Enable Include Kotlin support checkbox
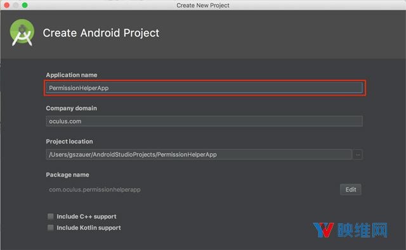 click(51, 227)
